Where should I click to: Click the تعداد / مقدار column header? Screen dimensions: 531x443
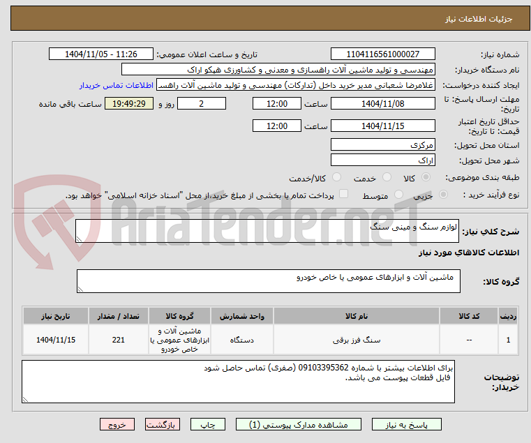[118, 316]
